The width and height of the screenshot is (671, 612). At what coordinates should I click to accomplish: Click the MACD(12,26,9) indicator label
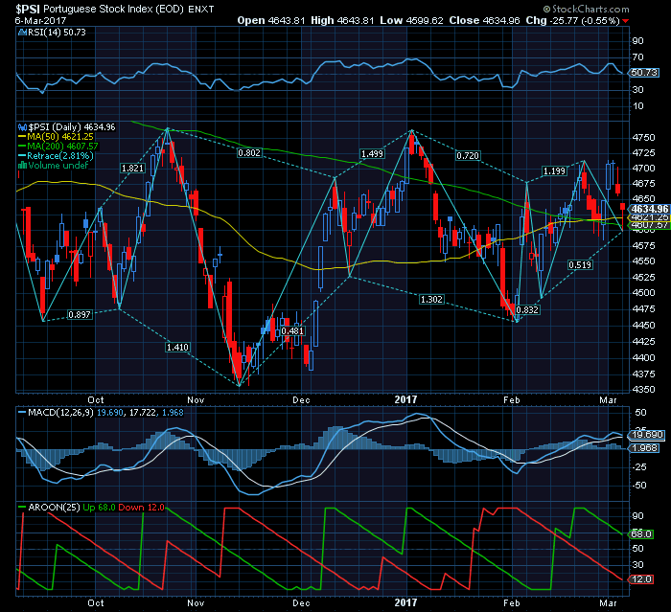pyautogui.click(x=60, y=413)
